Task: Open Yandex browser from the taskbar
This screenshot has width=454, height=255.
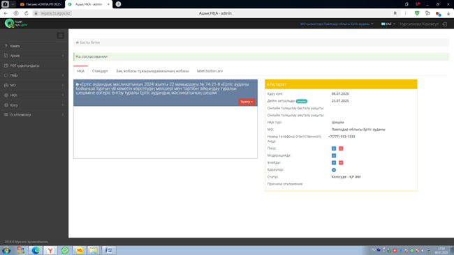Action: tap(50, 250)
